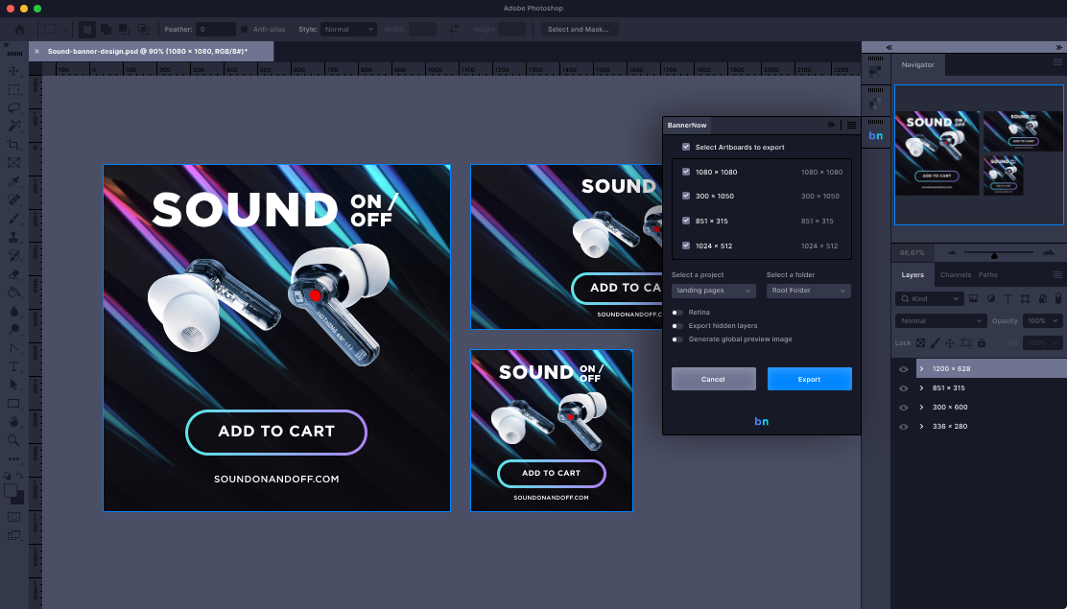Viewport: 1067px width, 609px height.
Task: Open the BannerNow panel menu
Action: [x=851, y=126]
